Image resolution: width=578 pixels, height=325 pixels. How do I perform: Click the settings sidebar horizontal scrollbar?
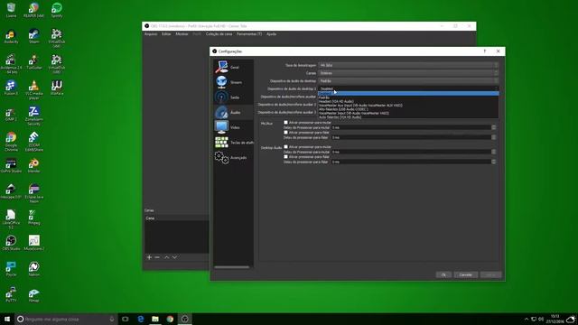point(231,267)
